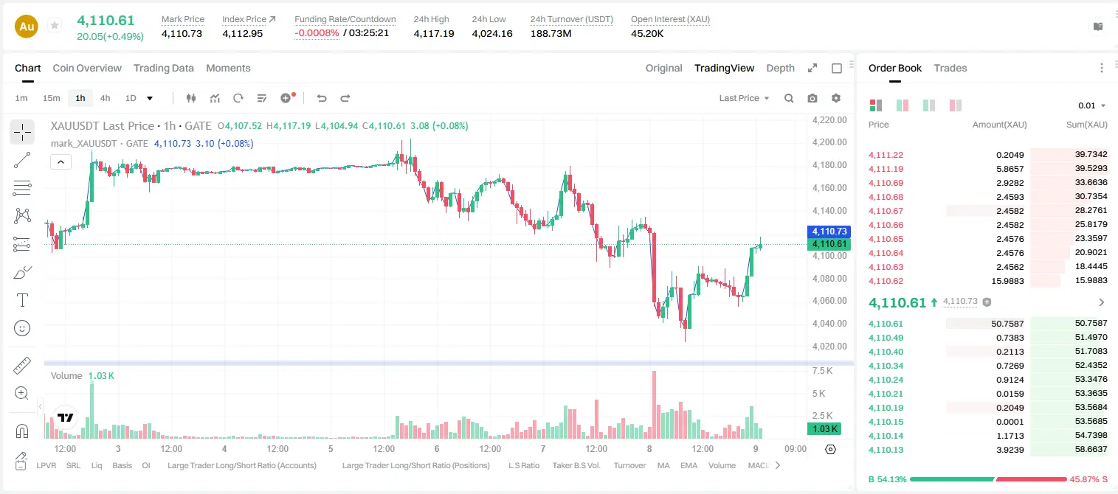Open the Last Price dropdown
1118x494 pixels.
click(744, 98)
